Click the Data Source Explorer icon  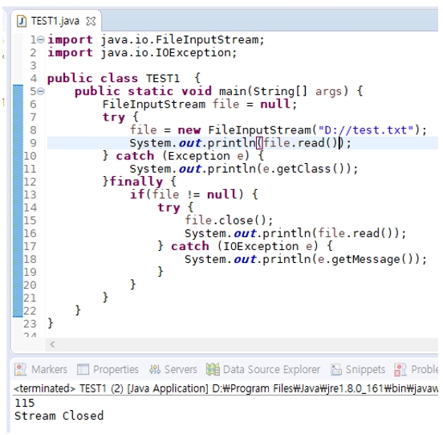tap(213, 369)
